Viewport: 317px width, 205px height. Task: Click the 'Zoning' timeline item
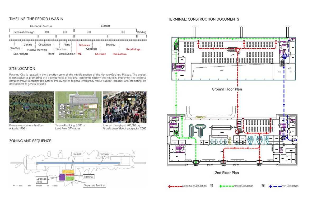[28, 45]
